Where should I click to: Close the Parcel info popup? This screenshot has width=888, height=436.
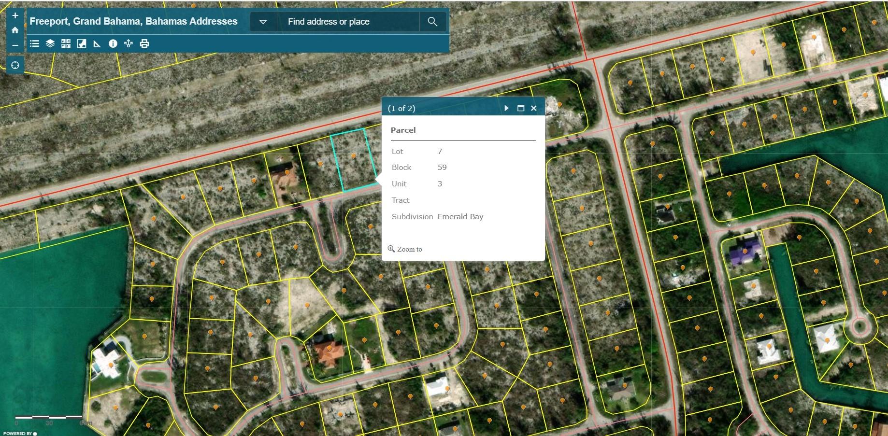534,108
